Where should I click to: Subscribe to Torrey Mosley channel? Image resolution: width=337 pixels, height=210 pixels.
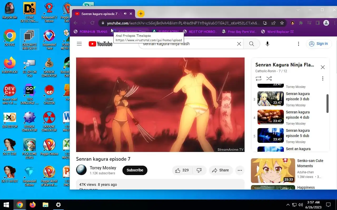pyautogui.click(x=135, y=170)
